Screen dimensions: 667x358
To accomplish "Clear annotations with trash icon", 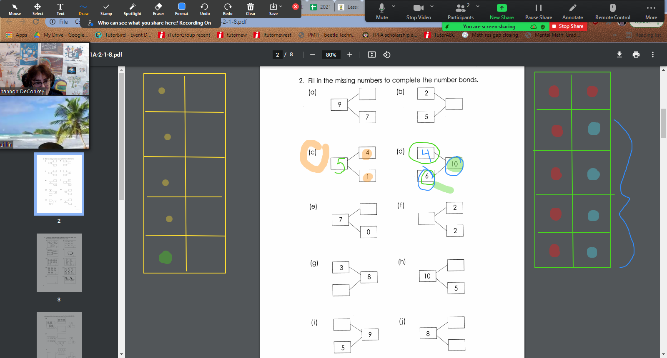I will (251, 9).
